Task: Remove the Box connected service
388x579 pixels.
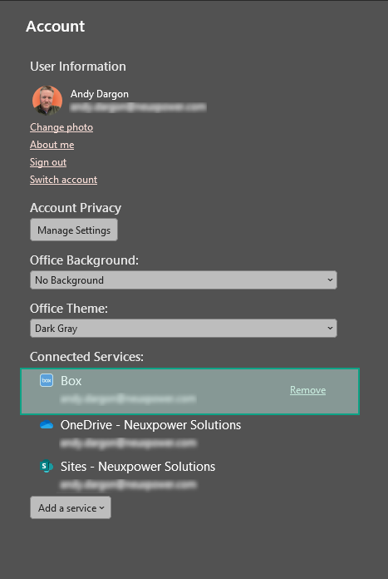Action: (307, 390)
